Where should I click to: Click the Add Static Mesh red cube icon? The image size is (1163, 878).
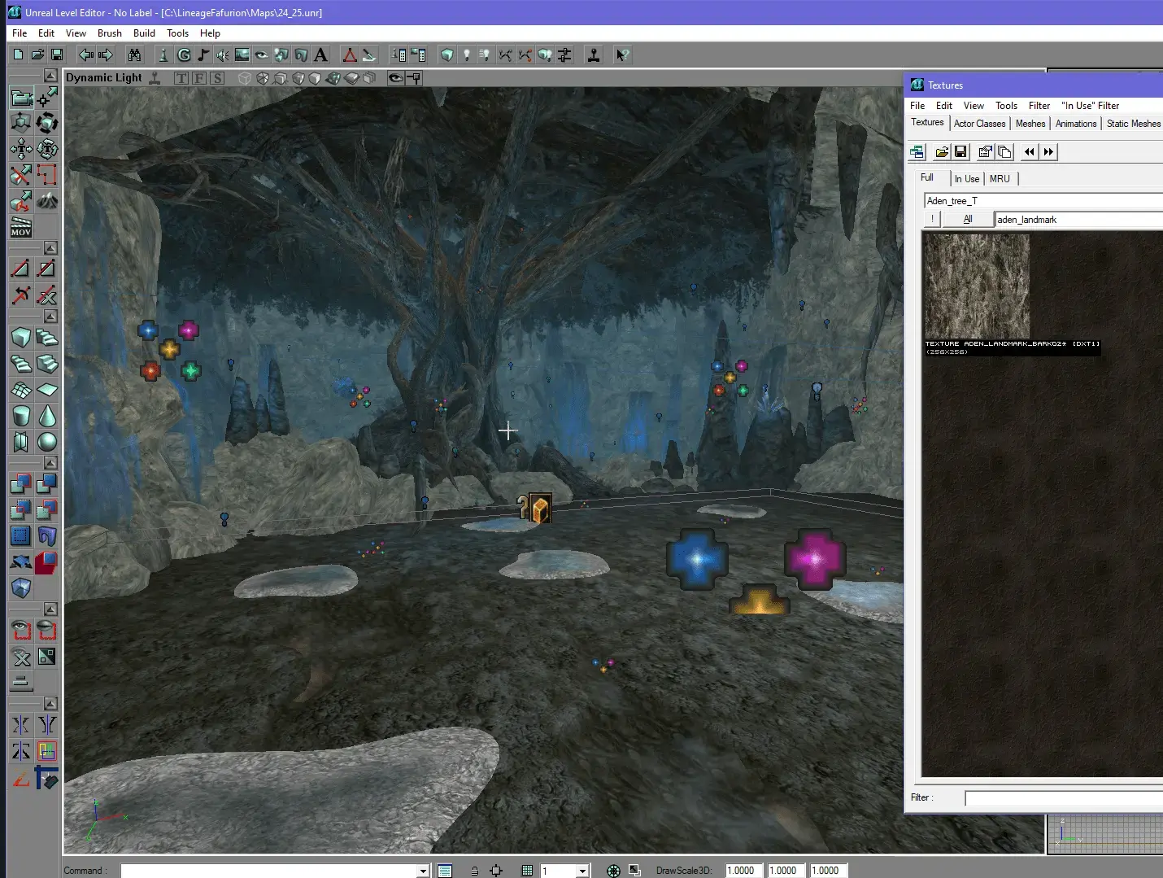[x=47, y=561]
